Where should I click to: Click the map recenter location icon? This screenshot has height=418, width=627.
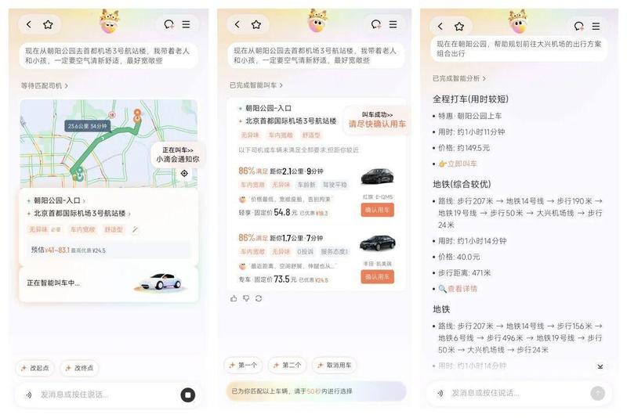(184, 173)
